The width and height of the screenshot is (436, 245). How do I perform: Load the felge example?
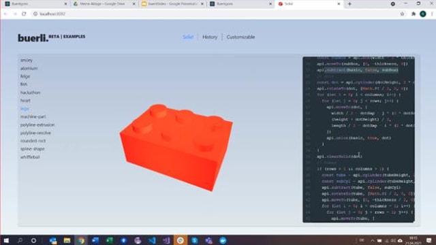(25, 76)
